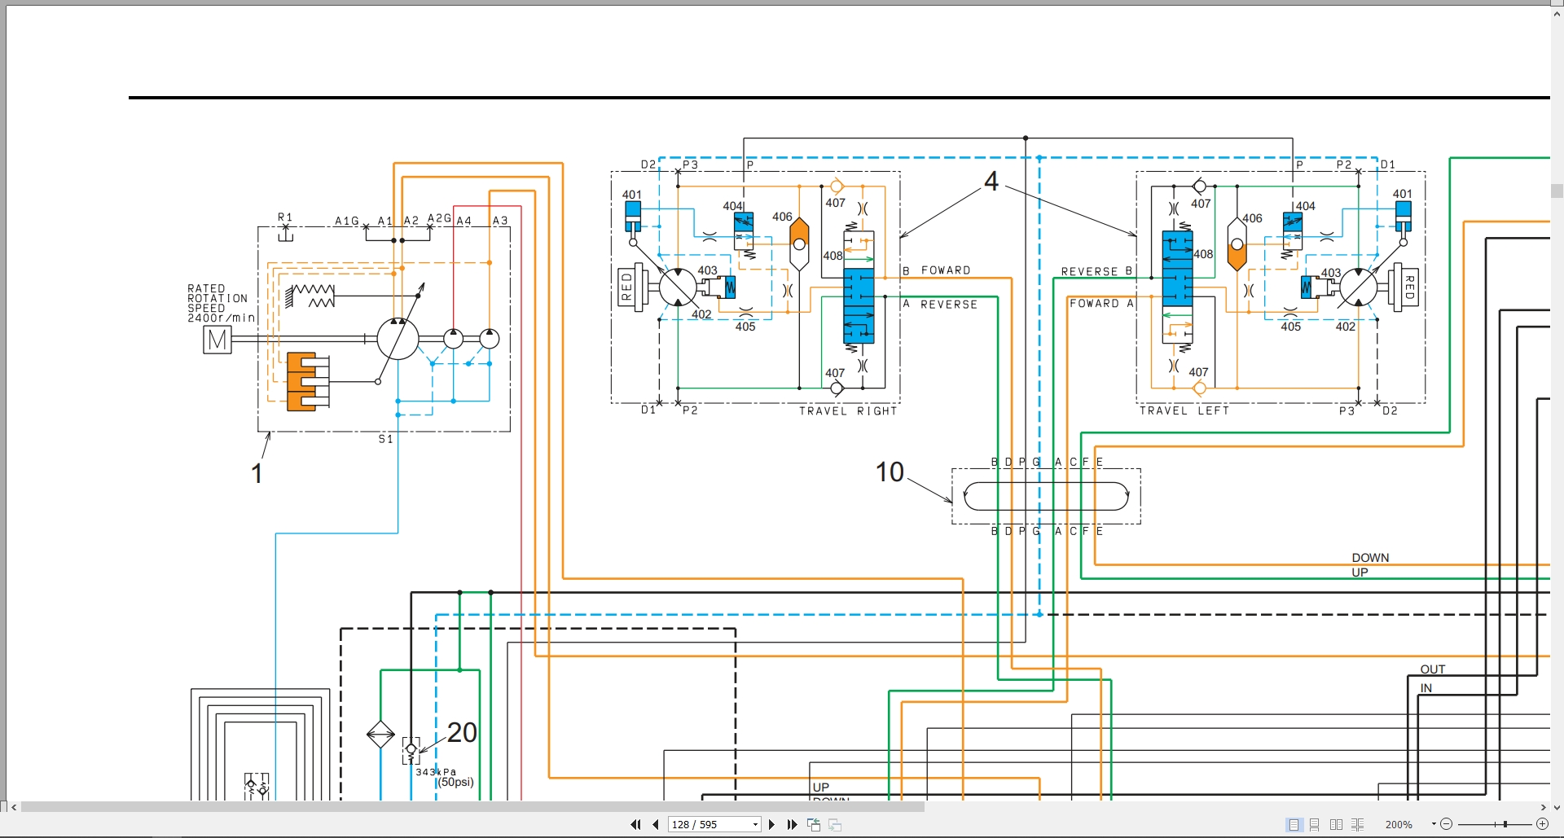
Task: Click the horizontal scrollbar right arrow
Action: click(1544, 807)
